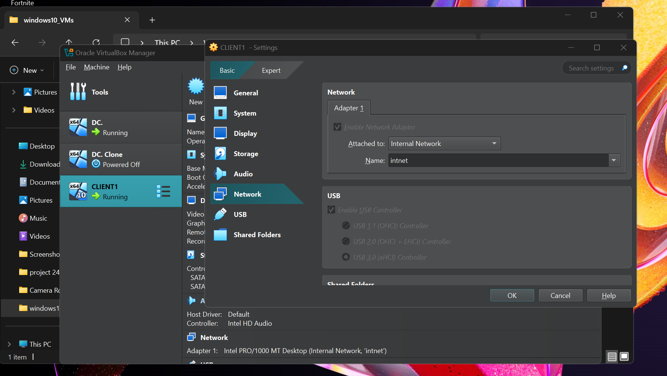Switch Explorer to large icons view
The width and height of the screenshot is (667, 376).
click(x=624, y=356)
